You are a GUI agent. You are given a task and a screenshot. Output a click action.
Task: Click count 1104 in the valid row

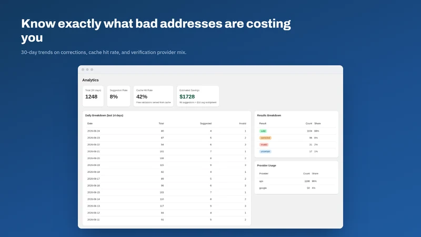(x=309, y=131)
